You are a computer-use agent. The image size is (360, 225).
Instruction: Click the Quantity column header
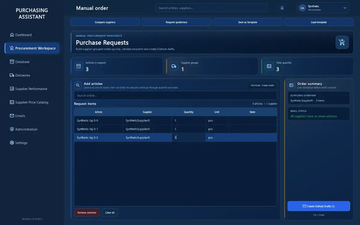point(188,112)
